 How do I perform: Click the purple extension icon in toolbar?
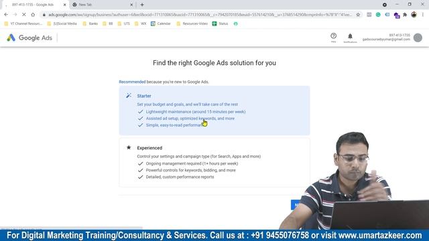click(x=396, y=15)
